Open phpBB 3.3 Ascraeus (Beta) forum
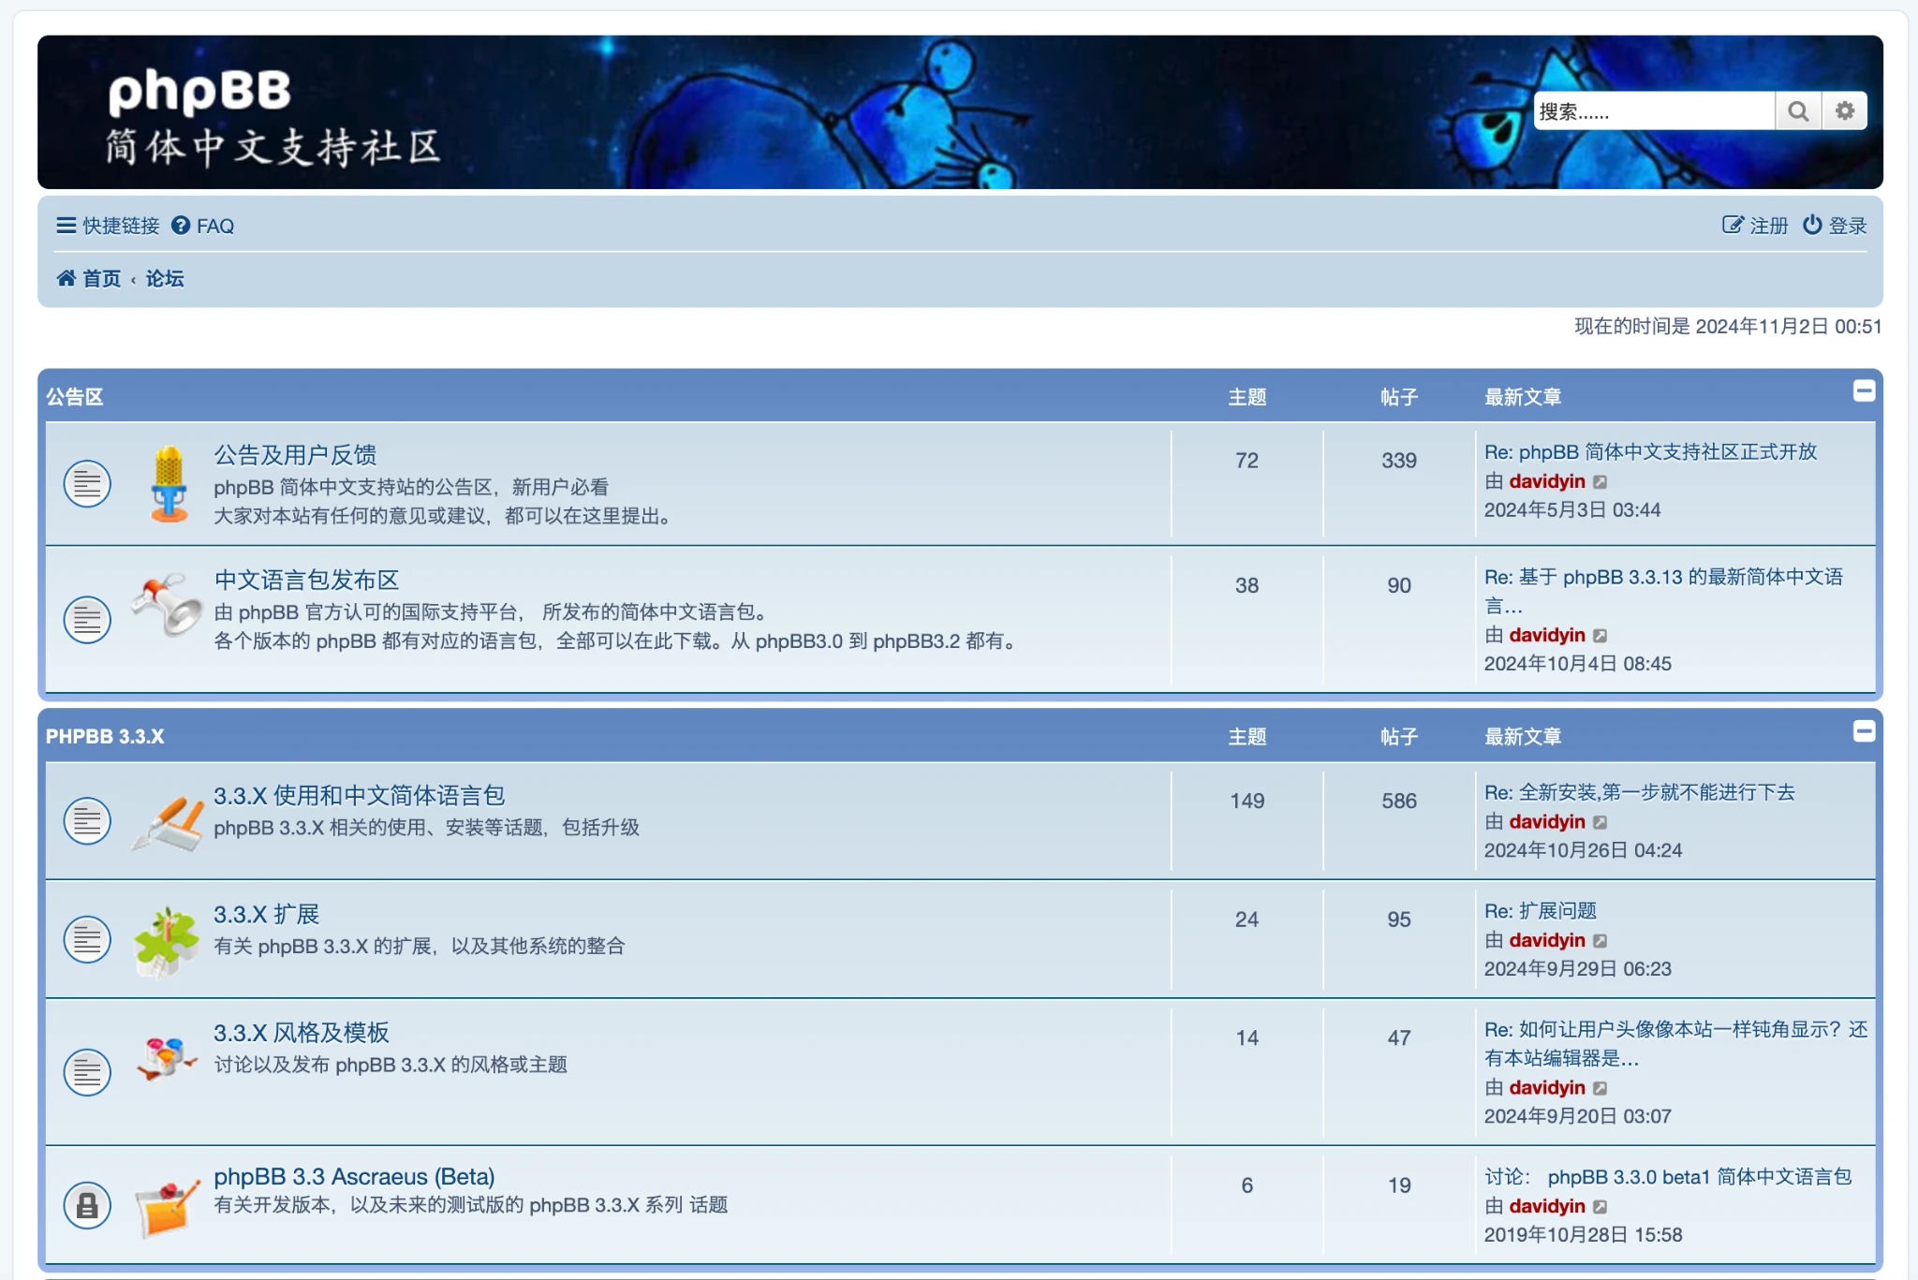1918x1280 pixels. (x=354, y=1176)
